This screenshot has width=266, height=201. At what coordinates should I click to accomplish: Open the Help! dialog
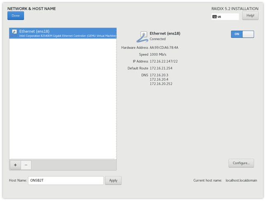coord(250,16)
